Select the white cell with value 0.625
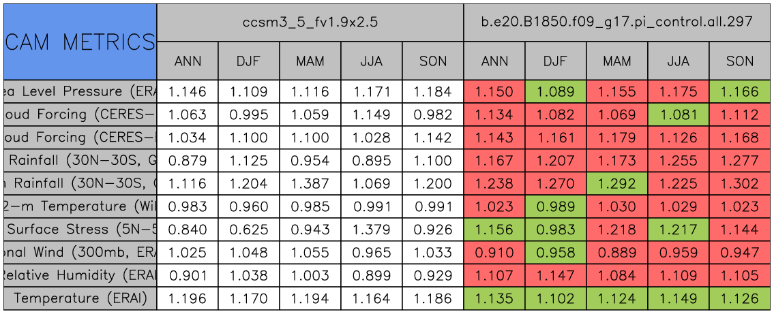The height and width of the screenshot is (314, 774). click(x=249, y=230)
